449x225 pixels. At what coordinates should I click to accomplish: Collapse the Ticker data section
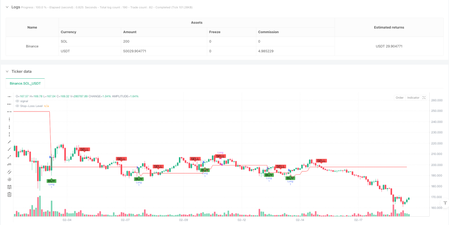click(7, 71)
